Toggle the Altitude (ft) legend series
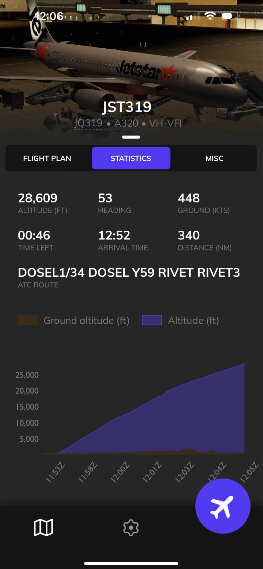The height and width of the screenshot is (569, 263). pos(181,320)
